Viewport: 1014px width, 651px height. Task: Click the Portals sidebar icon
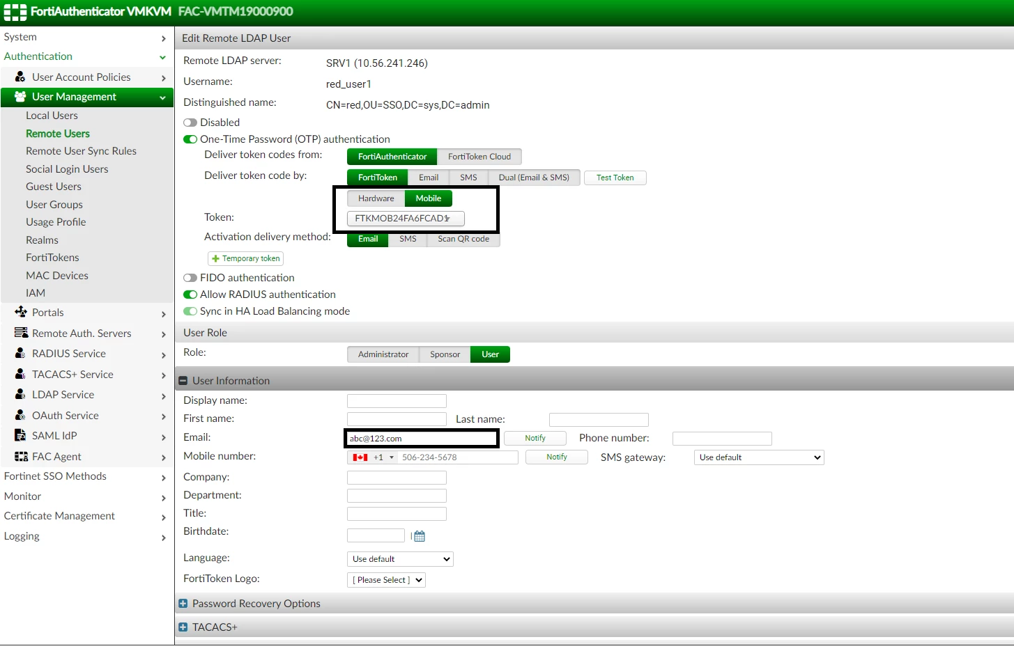[21, 312]
